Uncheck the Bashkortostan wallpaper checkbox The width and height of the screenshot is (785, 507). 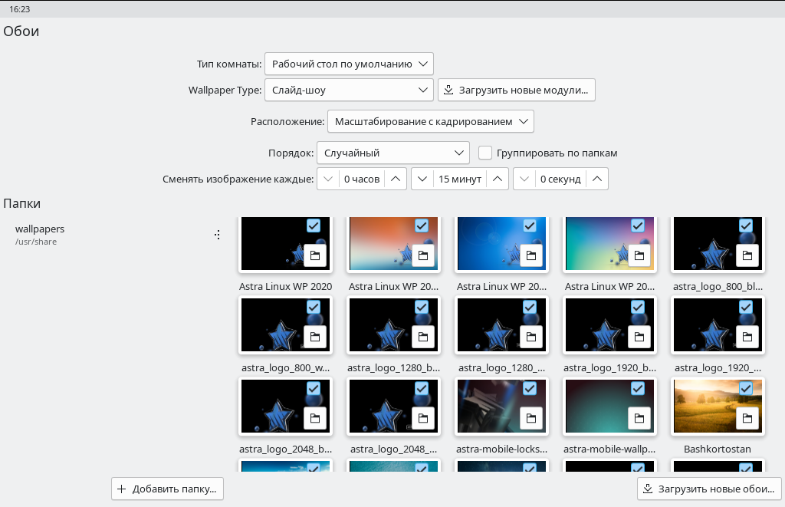click(x=746, y=388)
